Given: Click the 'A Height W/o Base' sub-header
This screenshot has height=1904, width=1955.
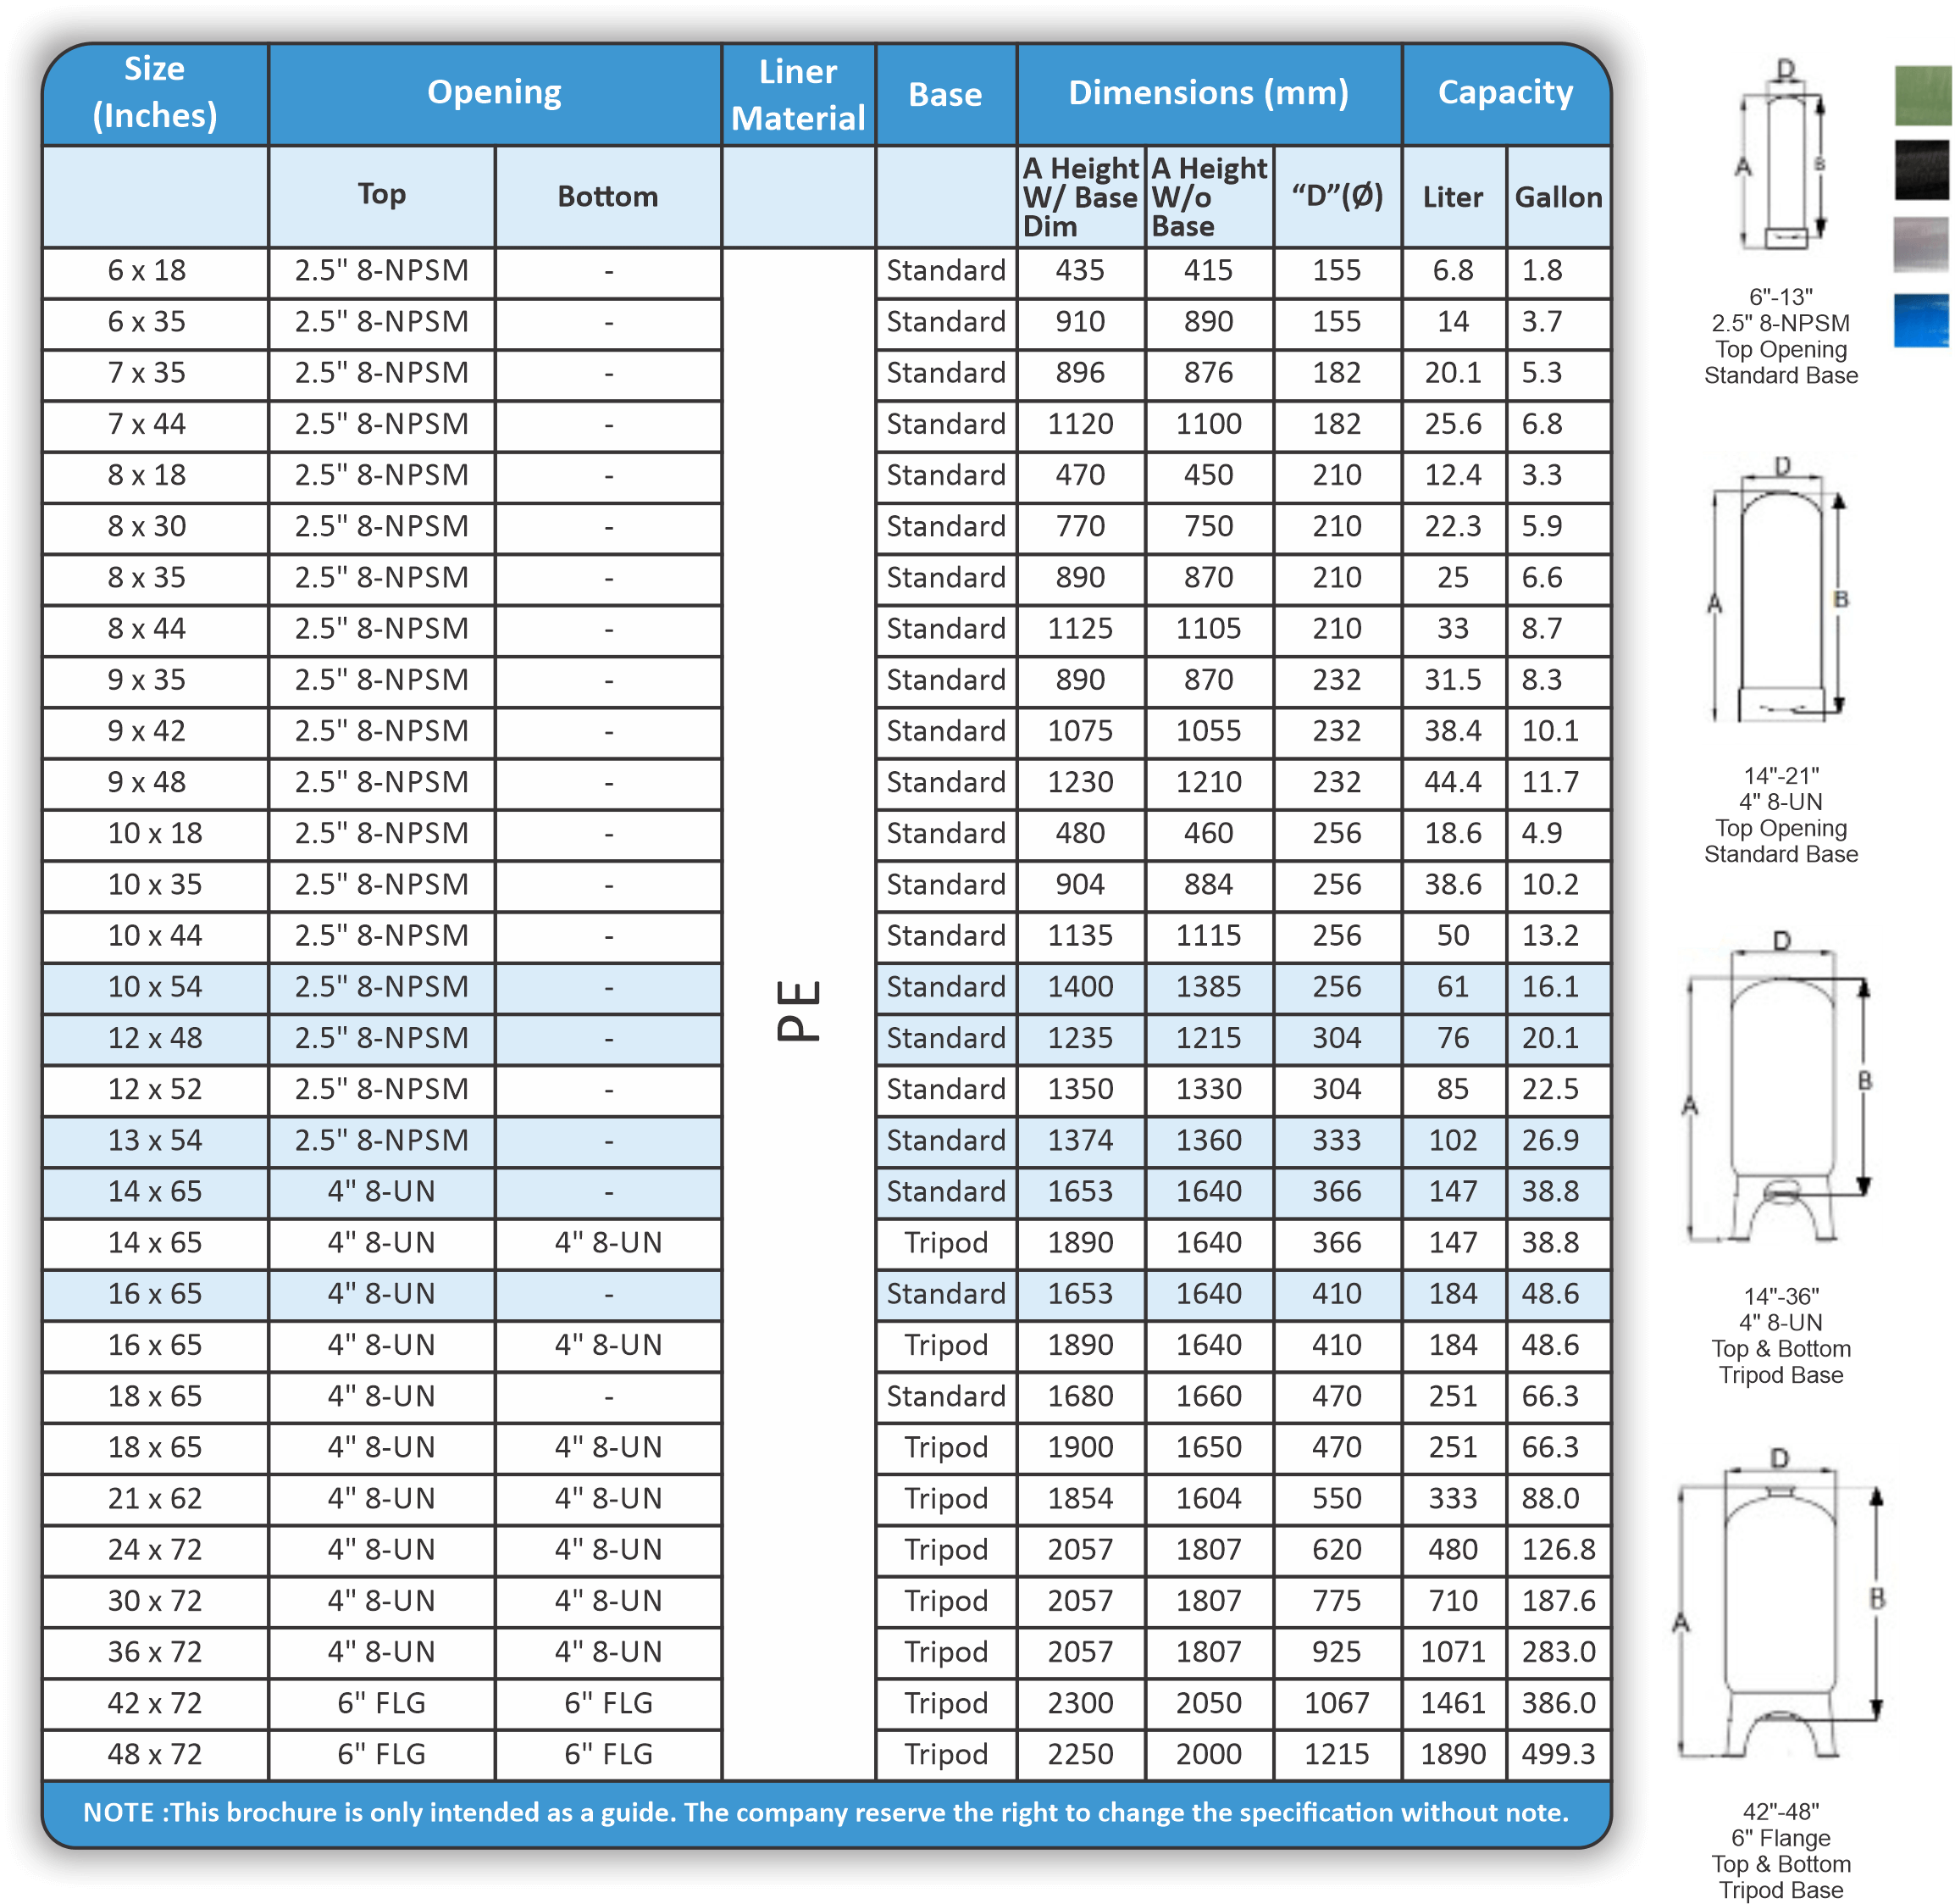Looking at the screenshot, I should (1209, 196).
